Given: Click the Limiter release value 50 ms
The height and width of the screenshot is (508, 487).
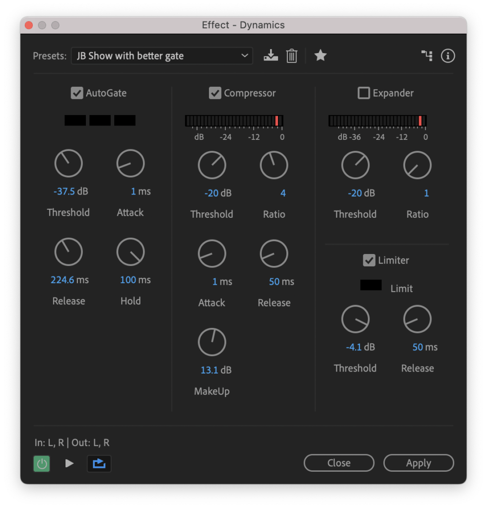Looking at the screenshot, I should [425, 347].
